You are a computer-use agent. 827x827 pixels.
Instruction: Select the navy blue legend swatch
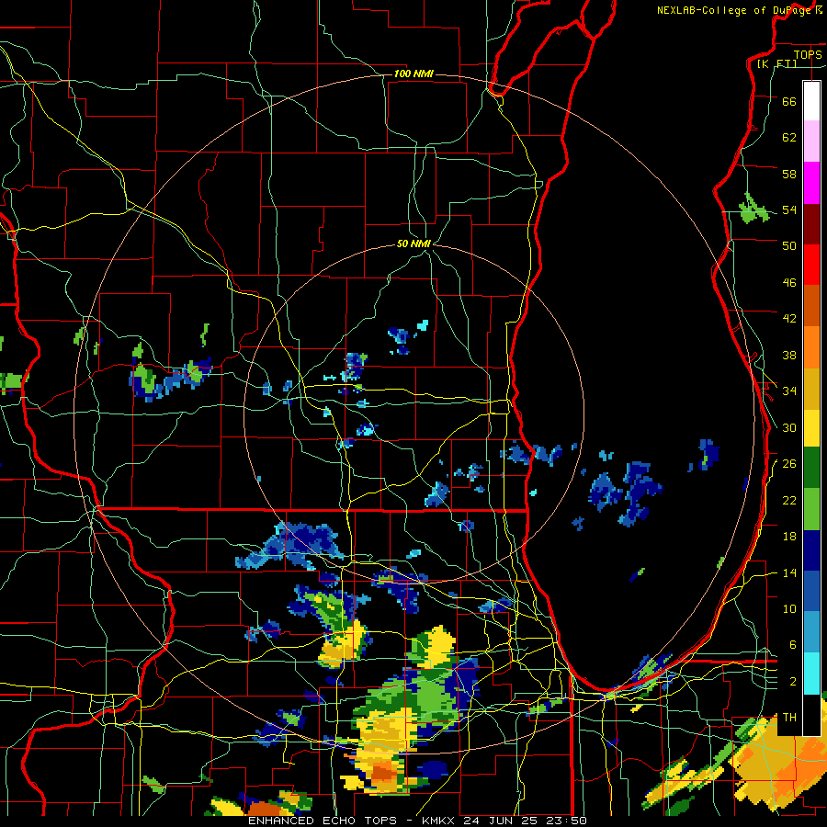point(811,550)
